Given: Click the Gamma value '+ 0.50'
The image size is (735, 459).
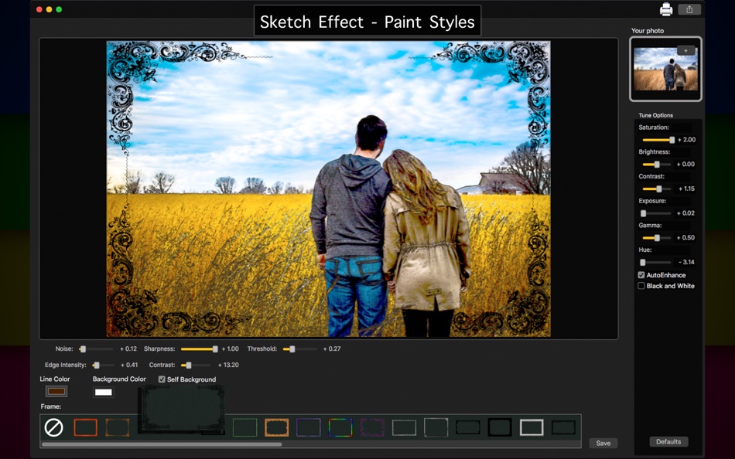Looking at the screenshot, I should click(685, 238).
